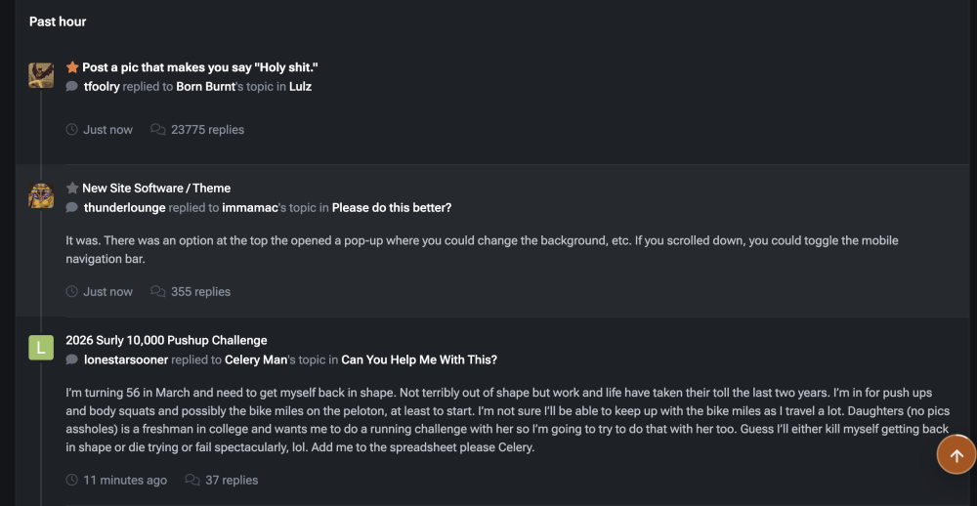The image size is (977, 506).
Task: Open the "Post a pic that makes you say" topic
Action: point(200,67)
